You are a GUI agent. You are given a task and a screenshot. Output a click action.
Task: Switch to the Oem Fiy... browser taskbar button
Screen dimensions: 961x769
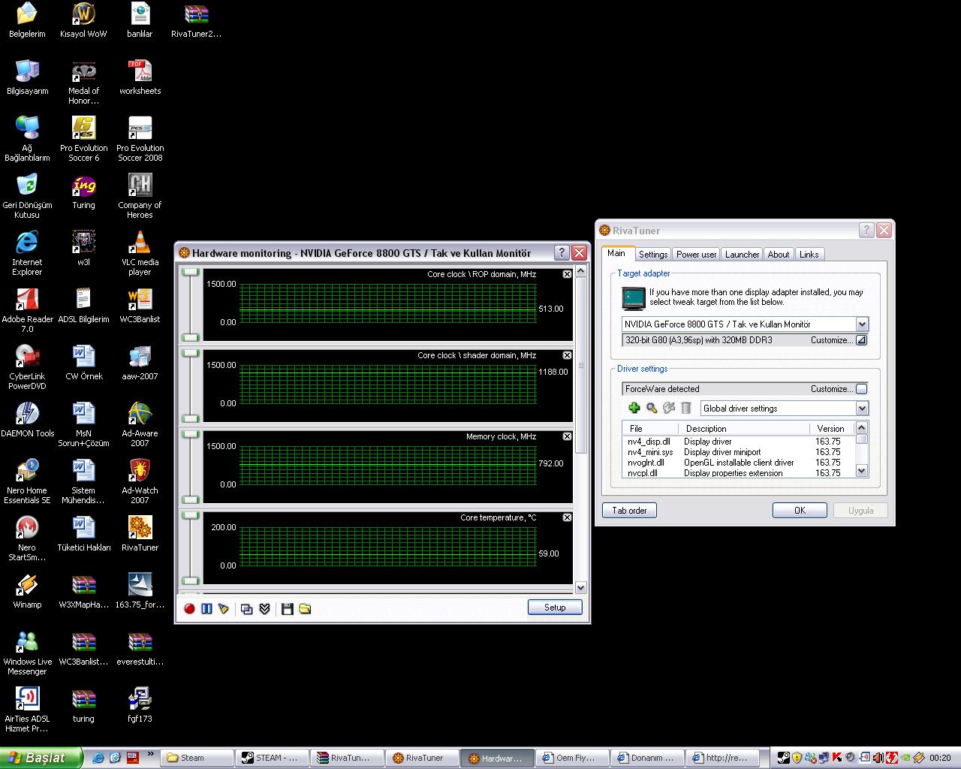[573, 758]
